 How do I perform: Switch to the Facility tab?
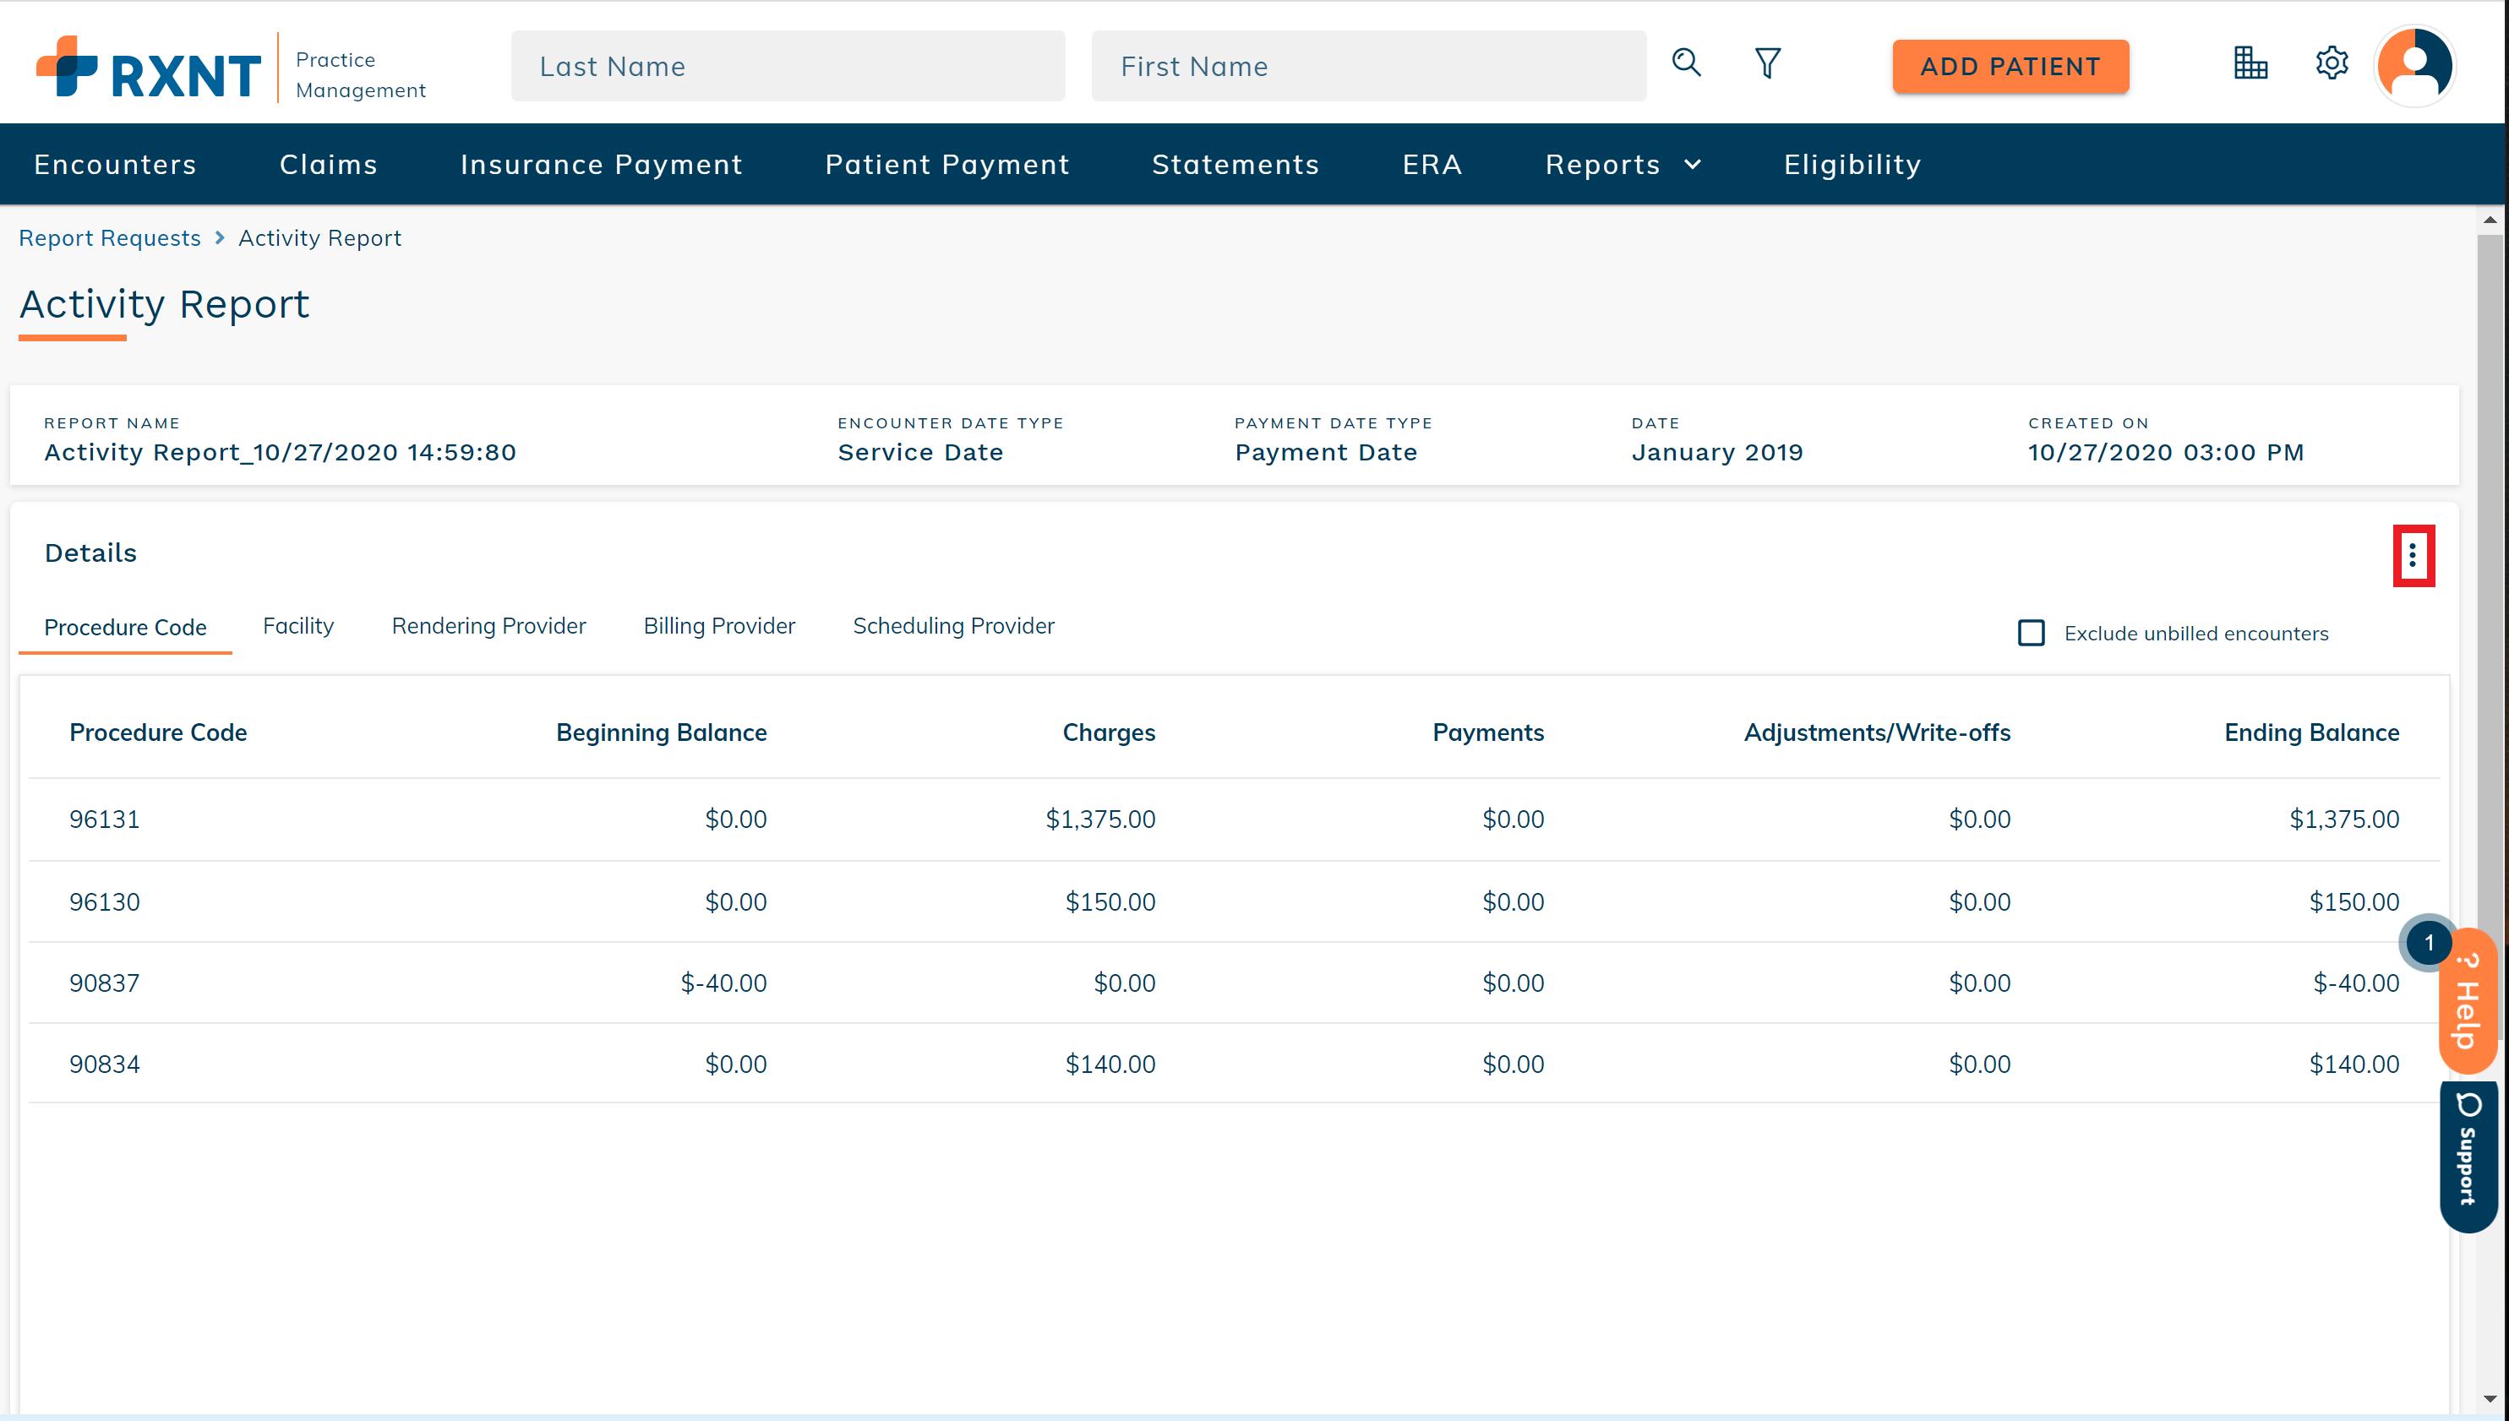[x=297, y=625]
